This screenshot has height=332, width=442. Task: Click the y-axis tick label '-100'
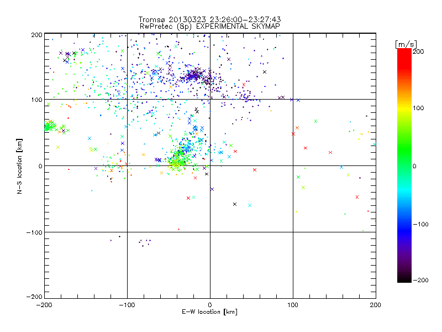[34, 232]
